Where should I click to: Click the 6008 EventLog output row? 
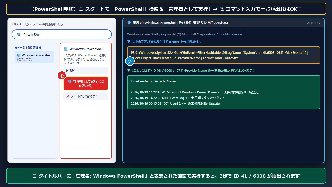click(177, 98)
